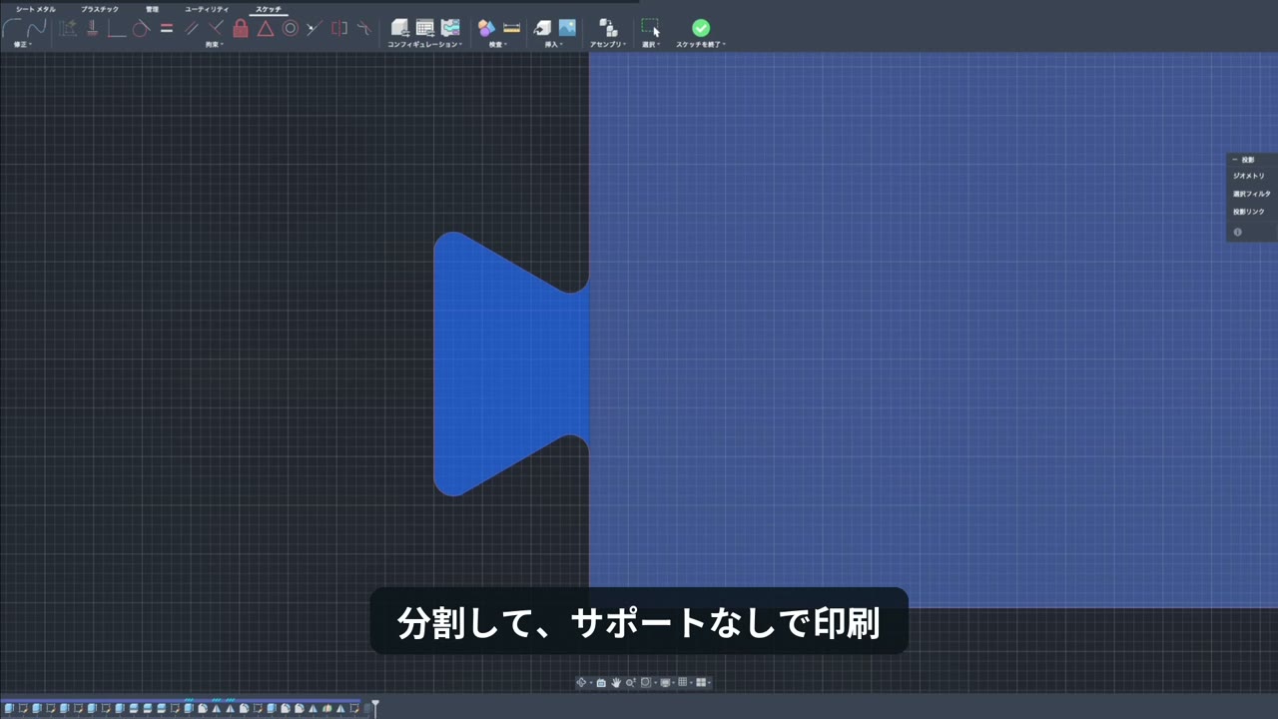Select the Fillet arc tool in 修正
The image size is (1278, 719).
(12, 28)
